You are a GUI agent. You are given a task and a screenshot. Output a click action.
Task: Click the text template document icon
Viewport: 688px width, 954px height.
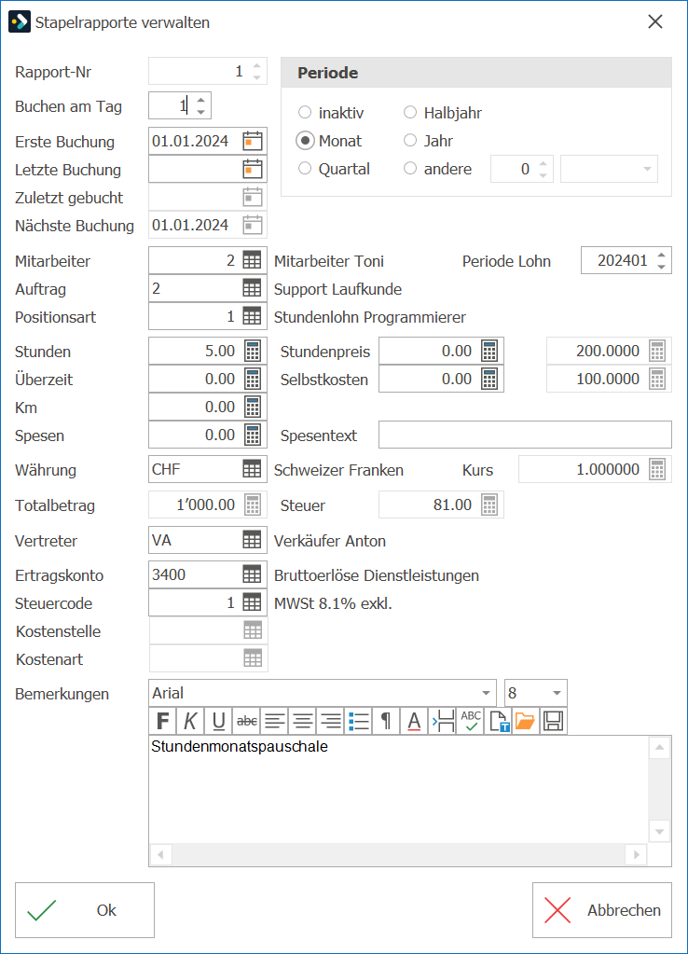(x=498, y=721)
